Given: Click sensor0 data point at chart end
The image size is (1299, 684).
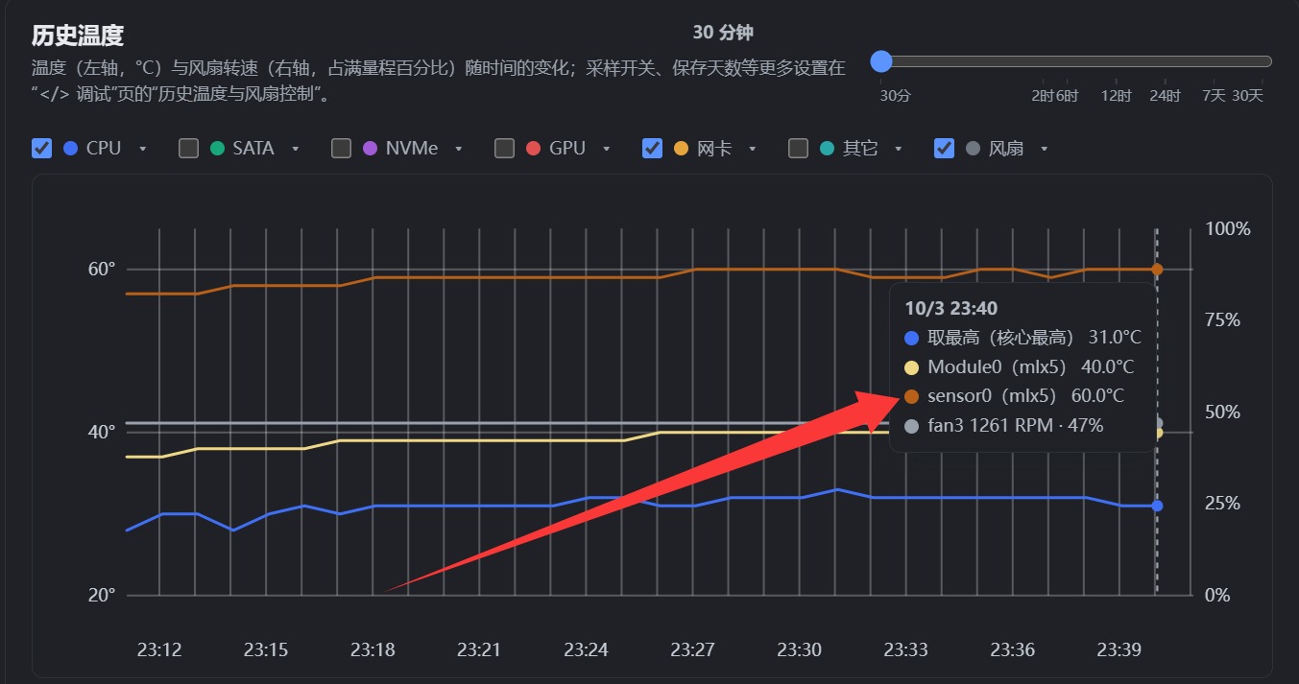Looking at the screenshot, I should 1157,270.
